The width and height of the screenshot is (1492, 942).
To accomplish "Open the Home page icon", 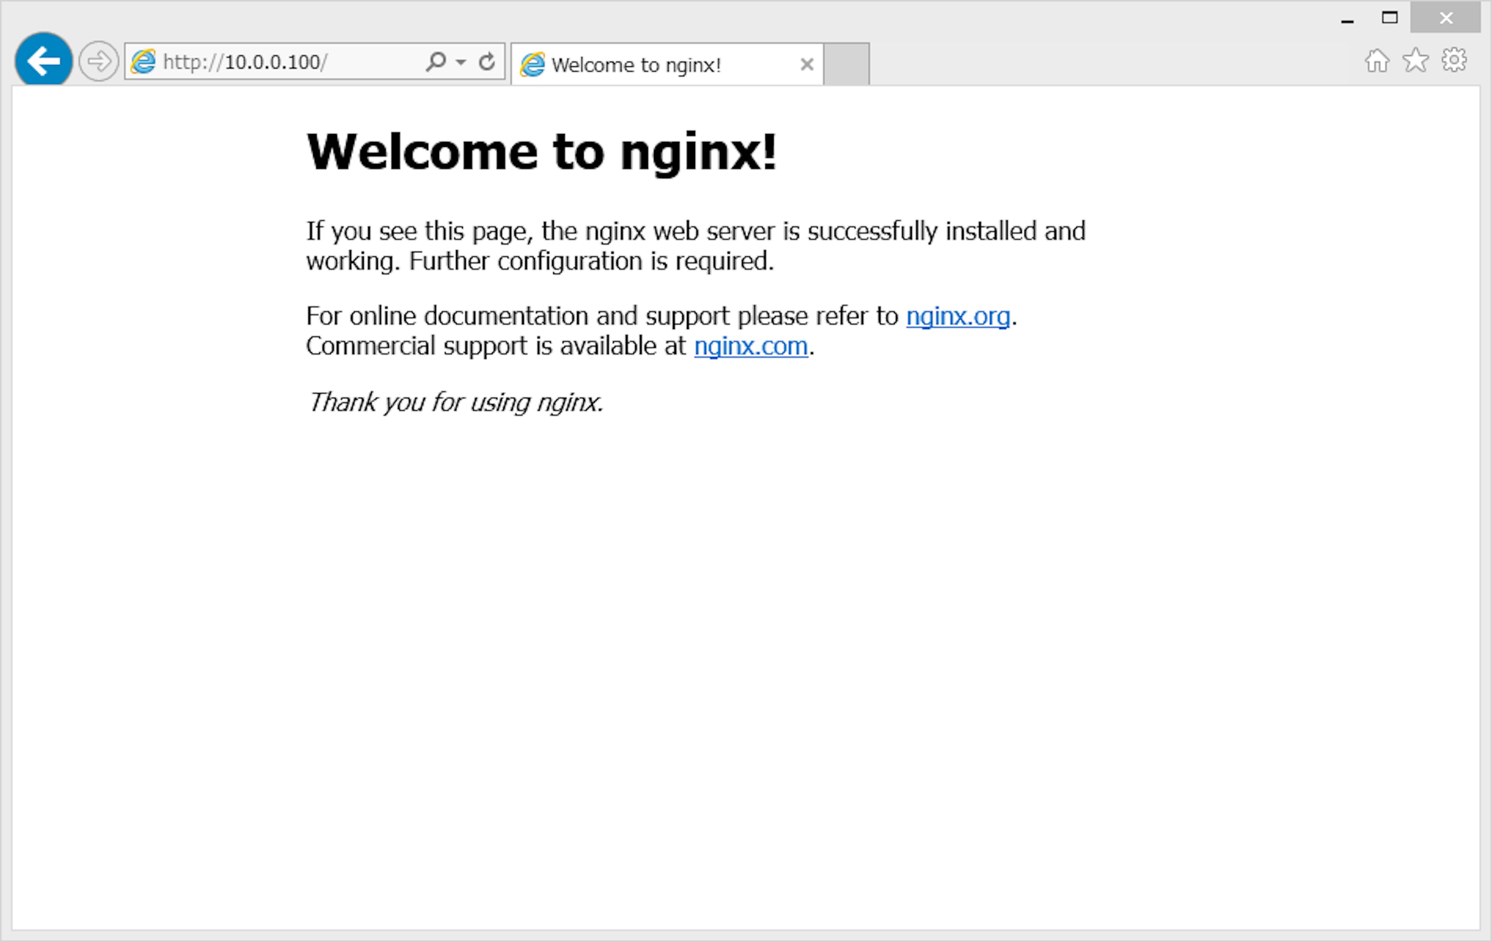I will click(x=1377, y=61).
